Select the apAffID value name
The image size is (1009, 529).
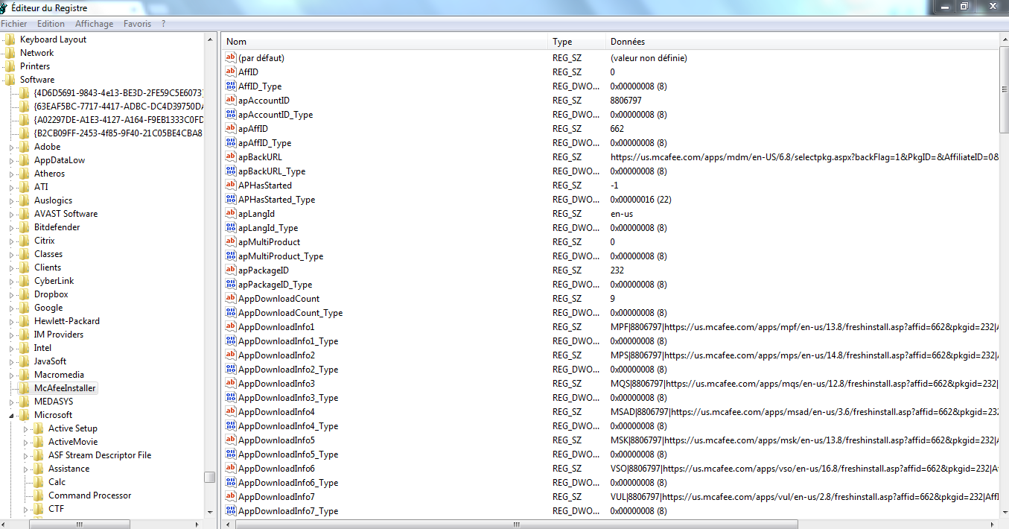click(252, 128)
